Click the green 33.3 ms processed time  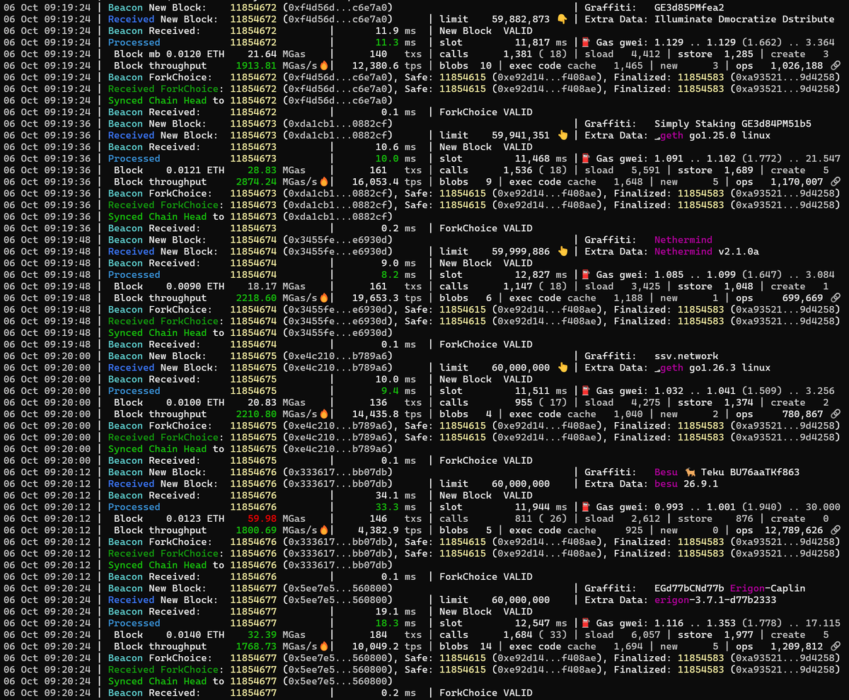(x=386, y=507)
